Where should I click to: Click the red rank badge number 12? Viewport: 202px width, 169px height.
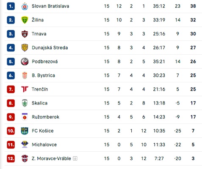pyautogui.click(x=11, y=158)
